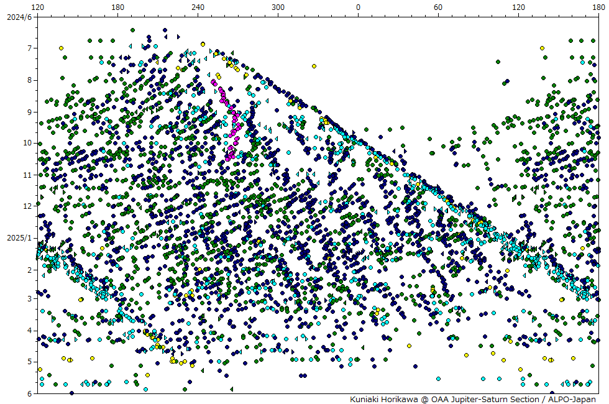Select month 11 label on vertical axis
The width and height of the screenshot is (609, 404).
[x=28, y=175]
